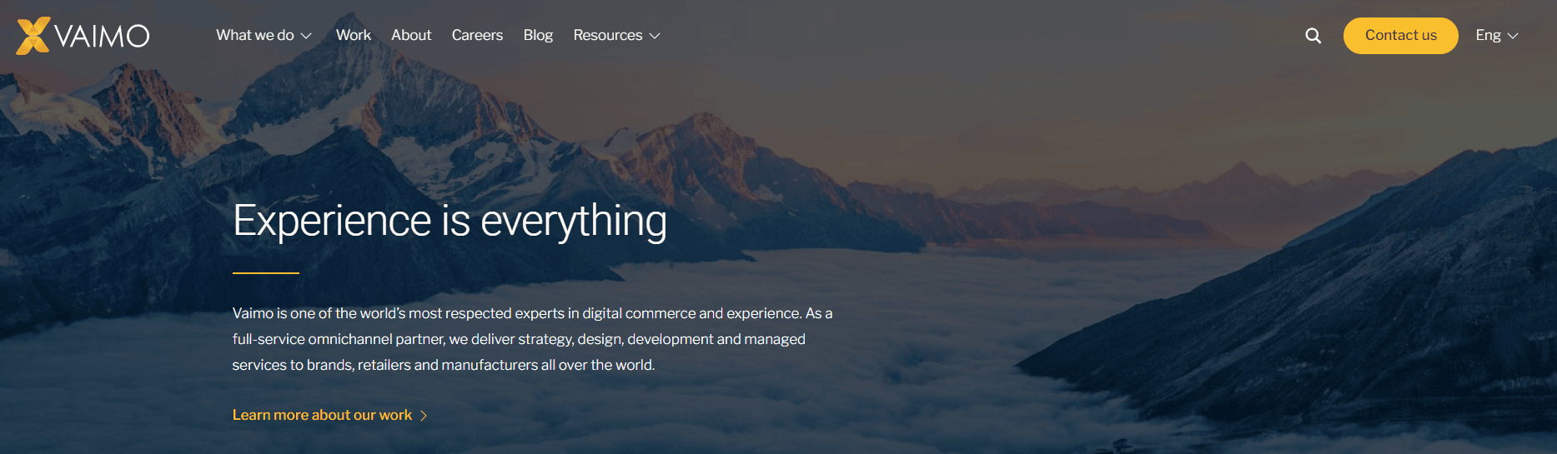Go to the Work page
The height and width of the screenshot is (454, 1557).
click(354, 35)
